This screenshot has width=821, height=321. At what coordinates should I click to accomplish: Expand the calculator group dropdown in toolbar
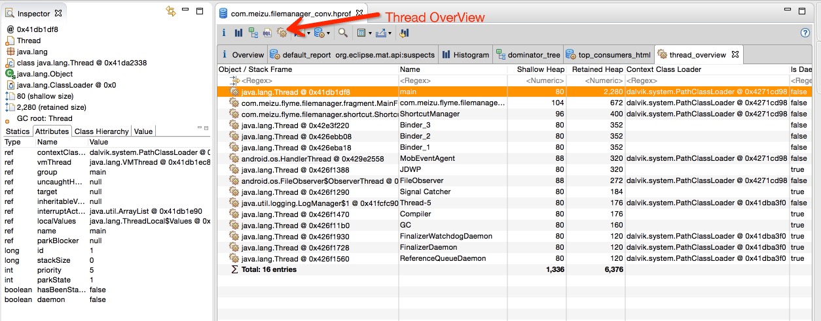pyautogui.click(x=371, y=33)
